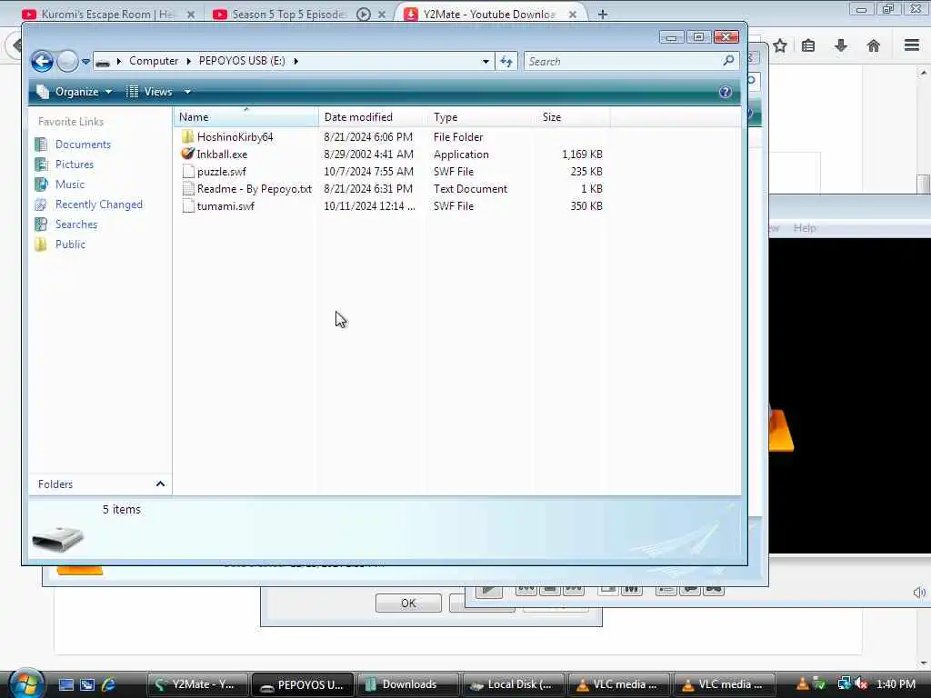Screen dimensions: 931x698
Task: Select PEPOYOS USB (E:) breadcrumb segment
Action: [x=242, y=61]
